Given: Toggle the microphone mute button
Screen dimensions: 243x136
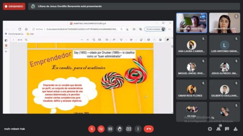Looking at the screenshot, I should [x=92, y=129].
